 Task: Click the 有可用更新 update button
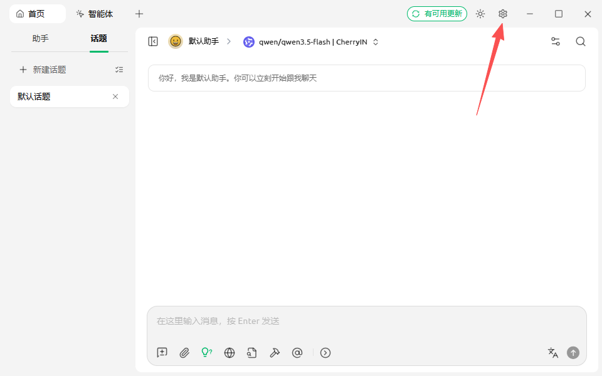437,13
